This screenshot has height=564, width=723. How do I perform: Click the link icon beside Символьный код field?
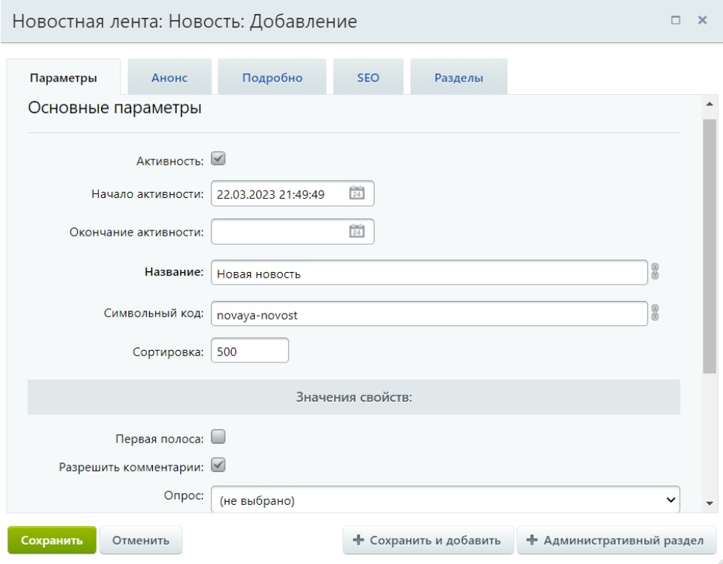pos(655,313)
